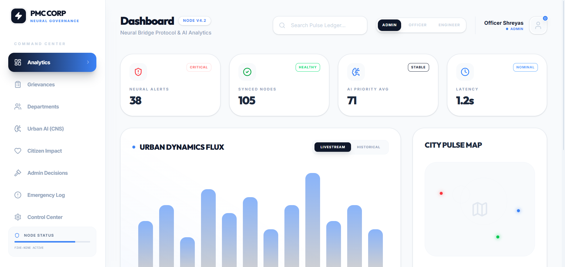Click the Neural Alerts shield icon
The width and height of the screenshot is (565, 267).
click(x=138, y=72)
